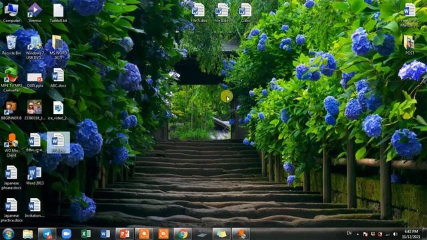Open Google Chrome from the taskbar
The width and height of the screenshot is (427, 240).
[x=183, y=234]
